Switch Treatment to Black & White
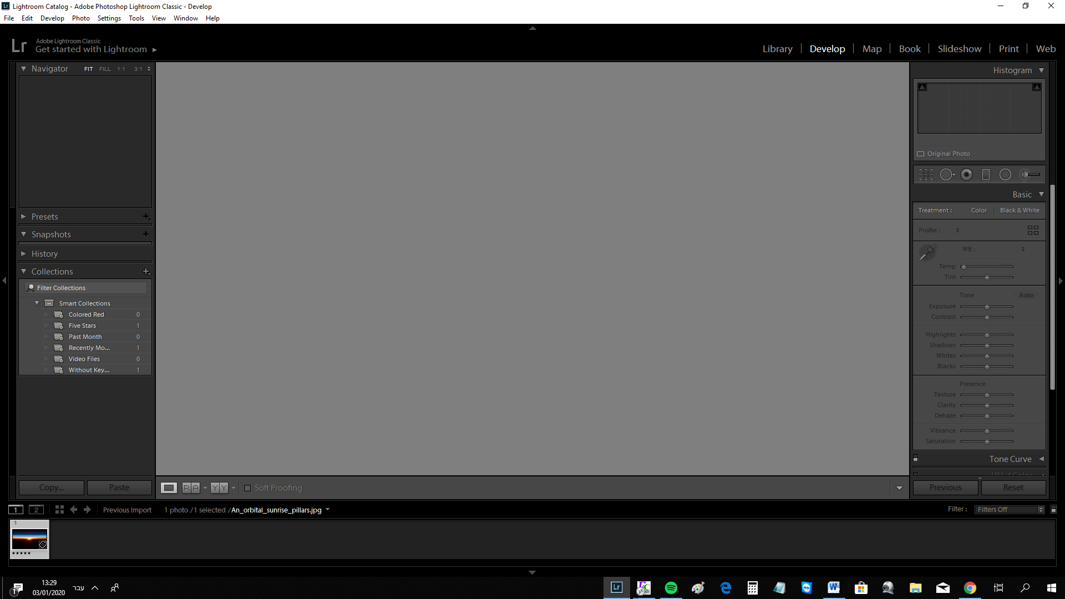This screenshot has height=599, width=1065. (1020, 210)
